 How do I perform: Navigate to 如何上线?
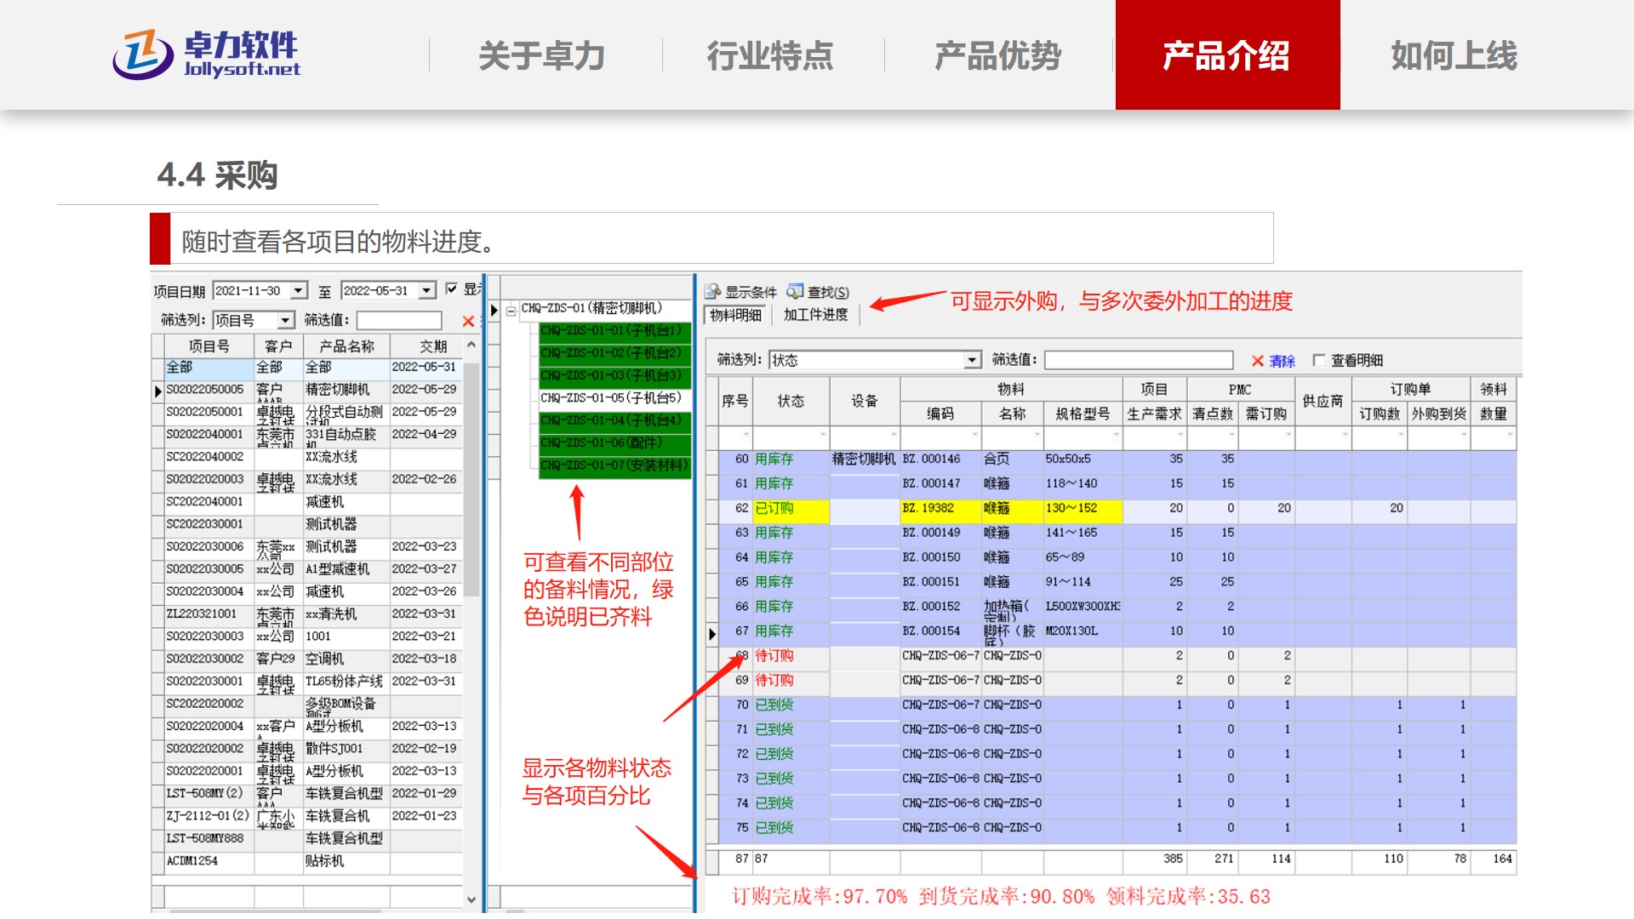[1454, 55]
